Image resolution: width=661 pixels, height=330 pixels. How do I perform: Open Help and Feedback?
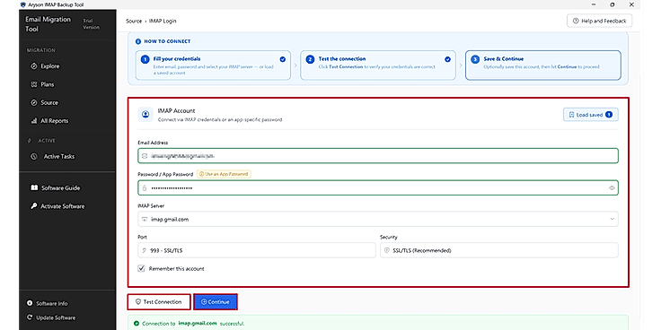[599, 21]
